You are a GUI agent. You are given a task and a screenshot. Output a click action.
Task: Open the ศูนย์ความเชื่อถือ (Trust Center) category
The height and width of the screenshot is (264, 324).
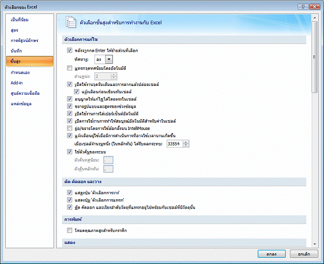click(25, 93)
